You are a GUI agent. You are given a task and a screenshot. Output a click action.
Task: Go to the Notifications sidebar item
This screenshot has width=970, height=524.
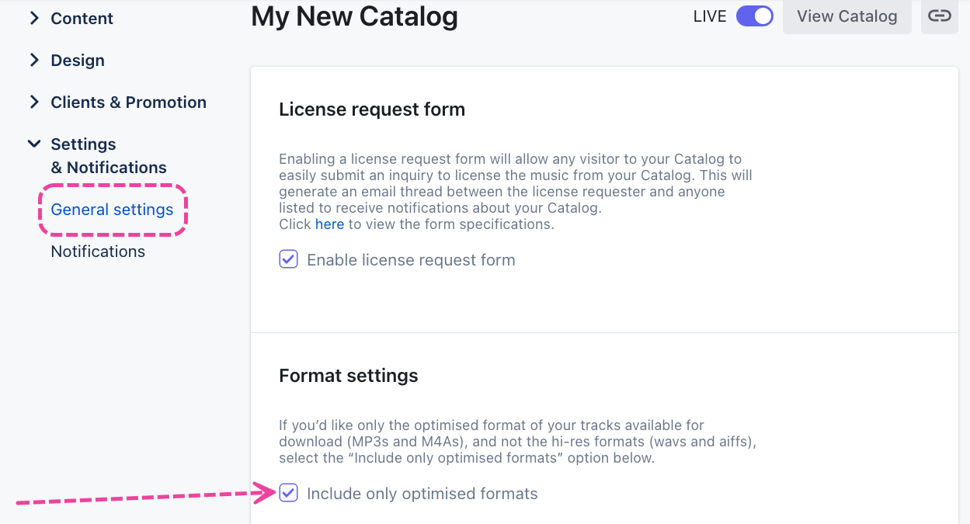point(98,252)
